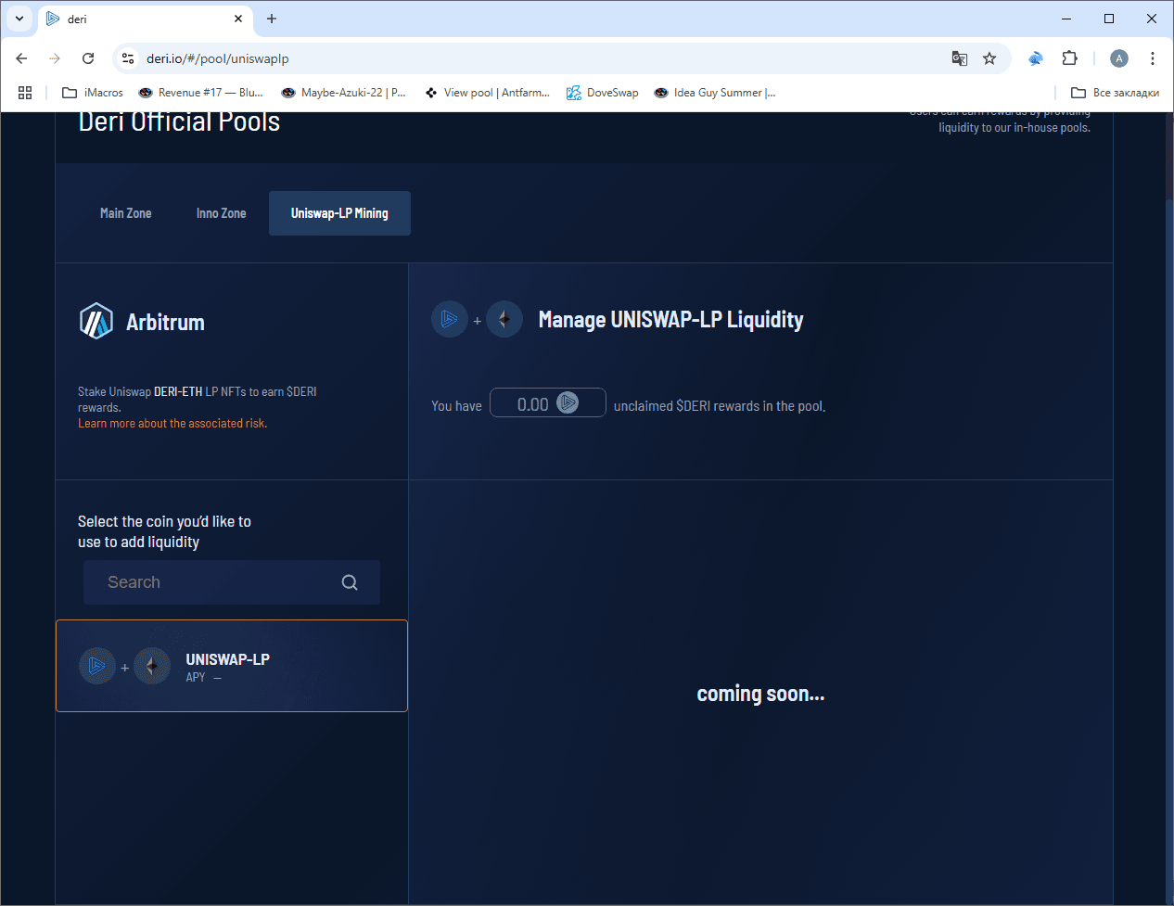Image resolution: width=1174 pixels, height=906 pixels.
Task: Switch to the Main Zone tab
Action: point(126,213)
